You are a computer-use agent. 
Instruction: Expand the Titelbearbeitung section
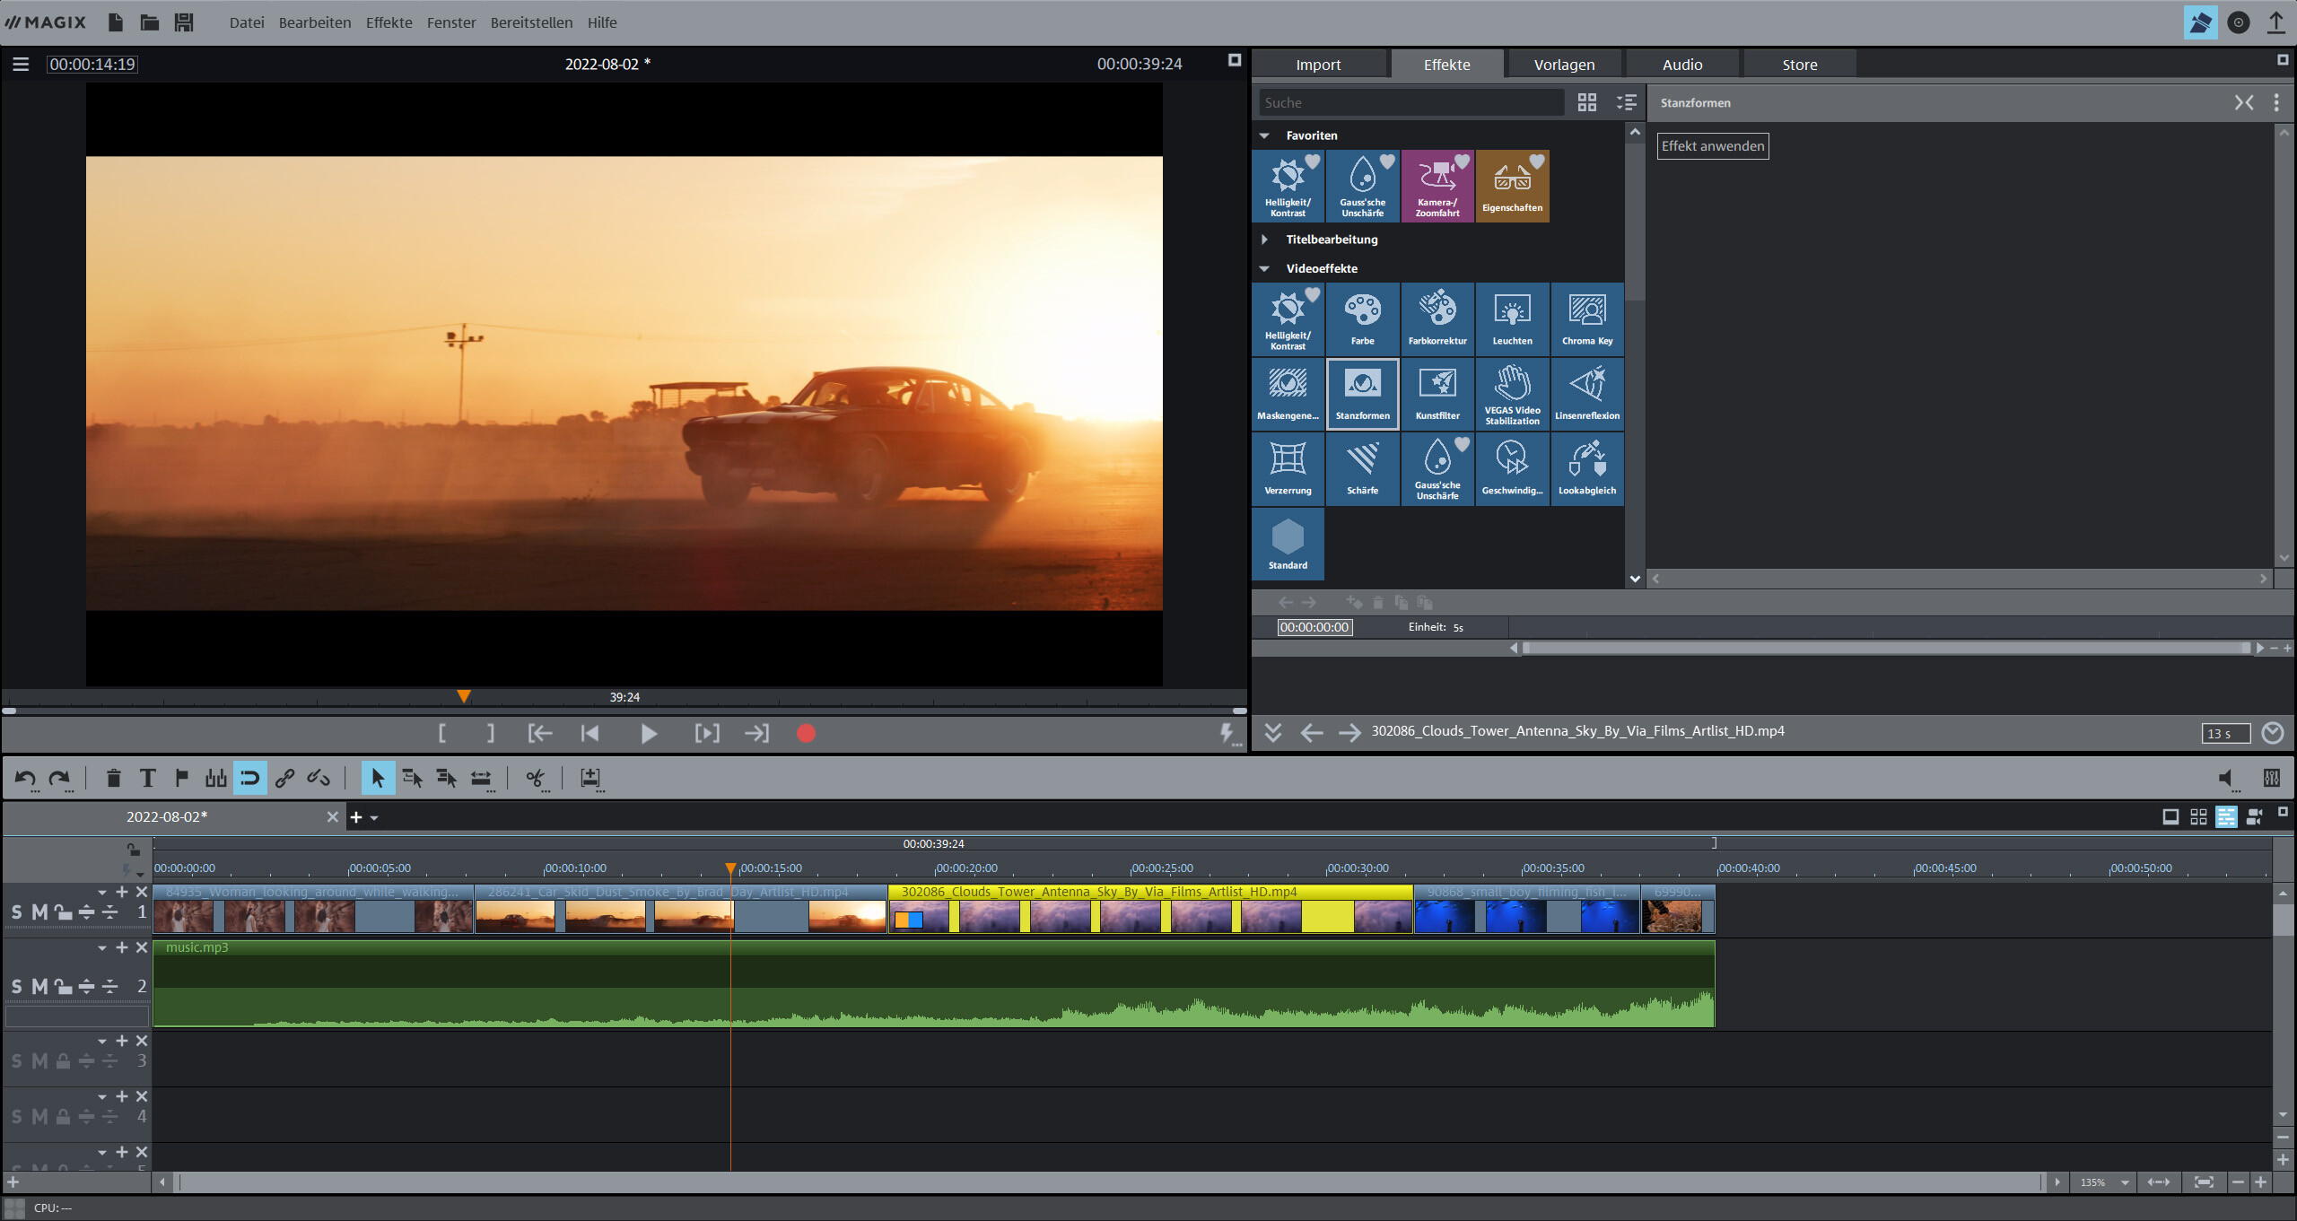pos(1265,239)
